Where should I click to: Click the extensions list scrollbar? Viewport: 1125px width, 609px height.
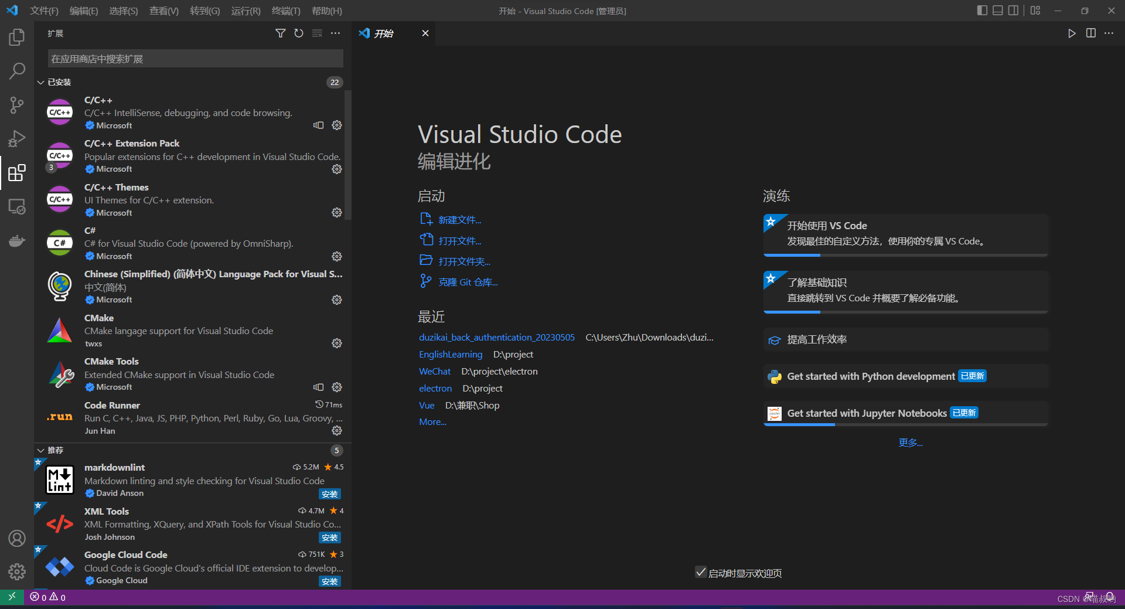348,155
